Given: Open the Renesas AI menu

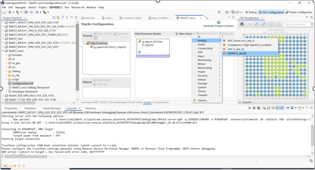Looking at the screenshot, I should pyautogui.click(x=78, y=7).
